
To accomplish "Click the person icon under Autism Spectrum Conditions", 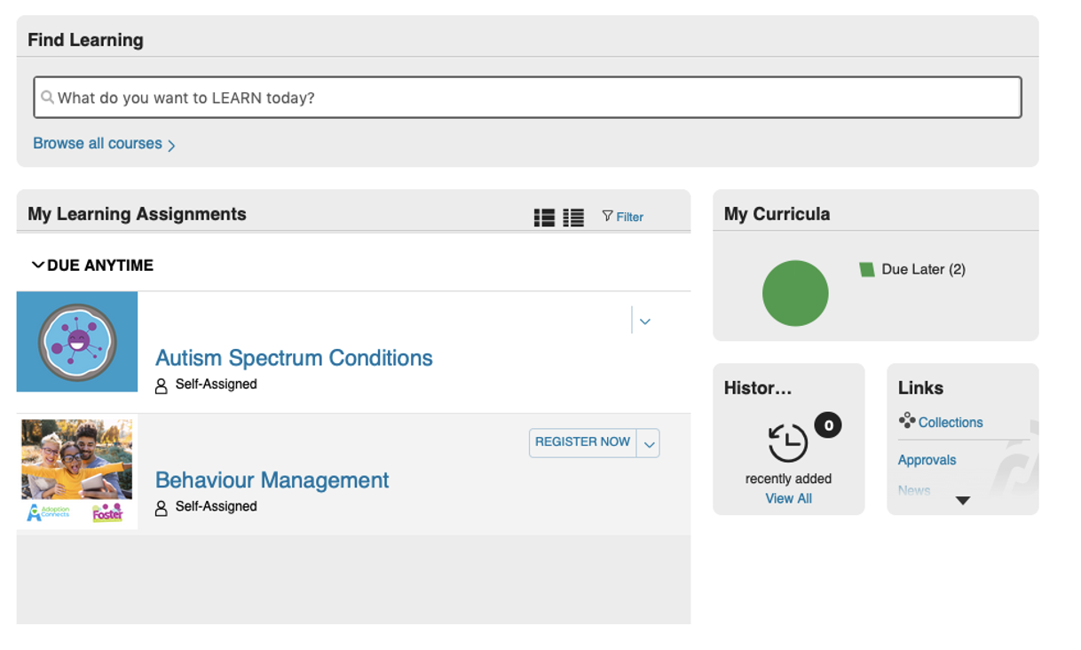I will pyautogui.click(x=162, y=386).
